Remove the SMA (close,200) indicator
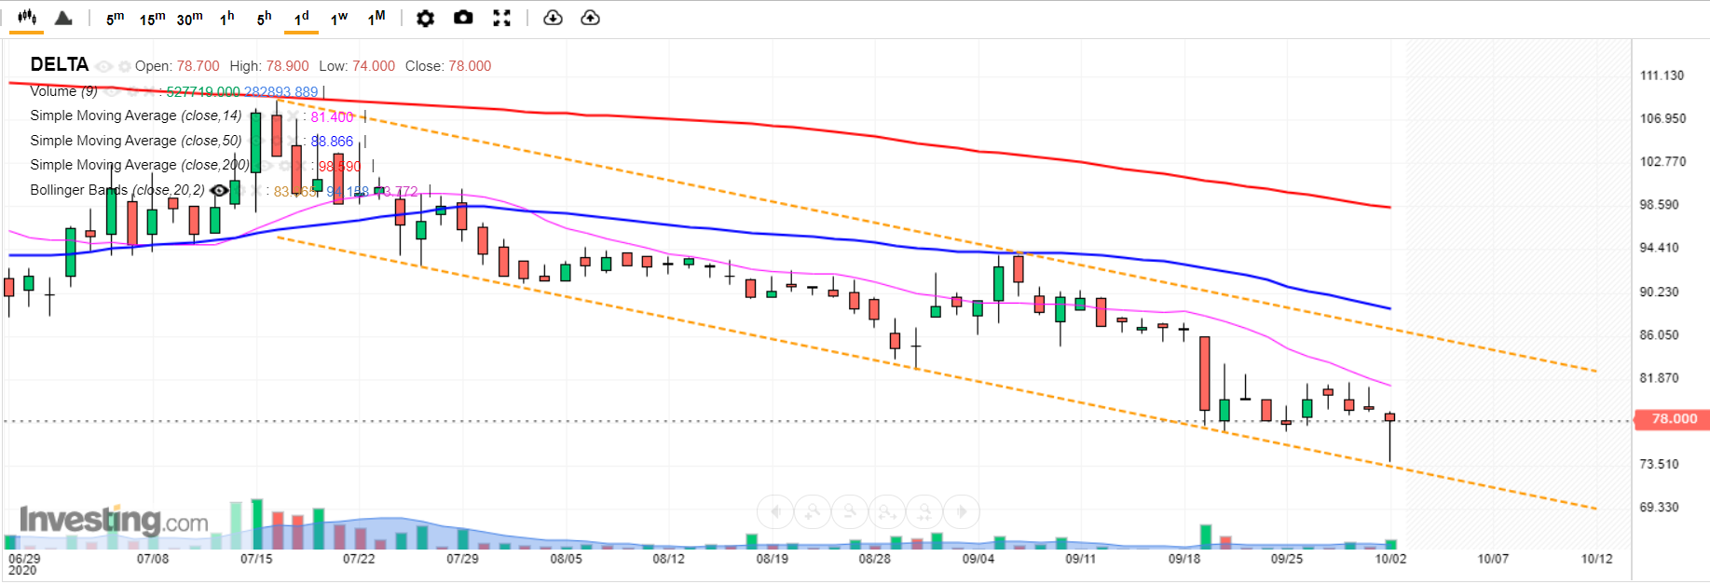This screenshot has width=1710, height=584. tap(301, 165)
